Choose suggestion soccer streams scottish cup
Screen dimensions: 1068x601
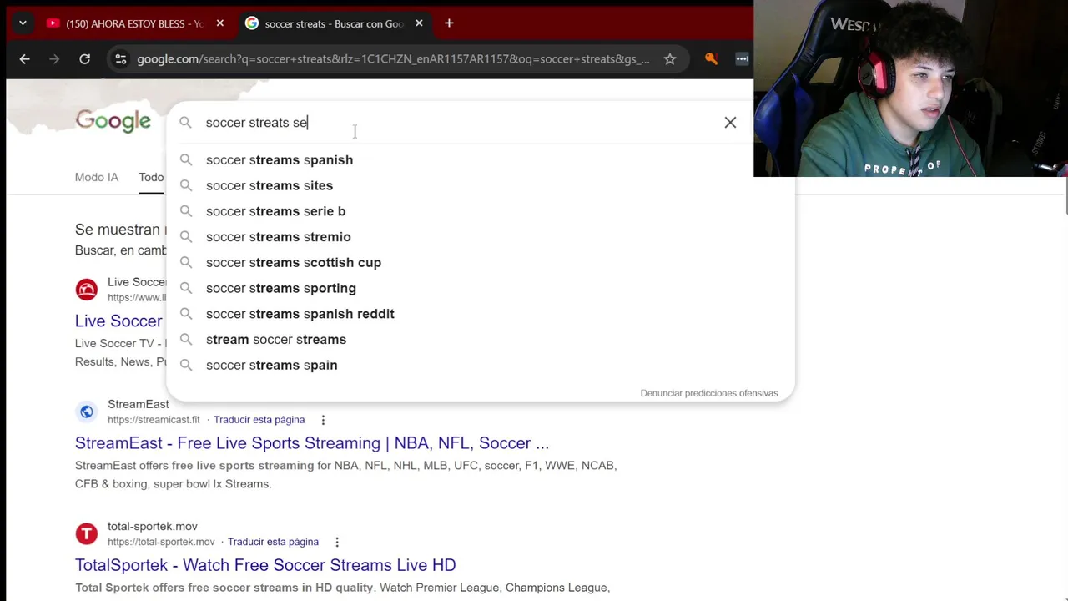pos(480,262)
